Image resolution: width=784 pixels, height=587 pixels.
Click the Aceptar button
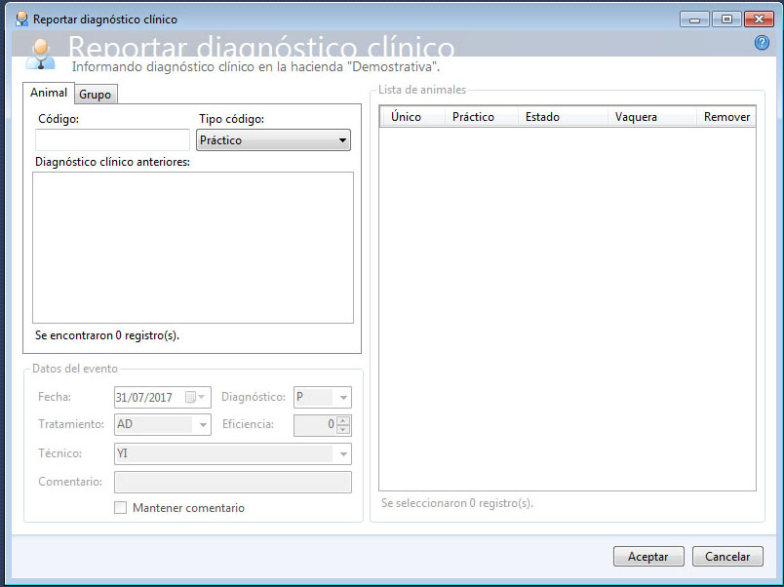[x=648, y=557]
